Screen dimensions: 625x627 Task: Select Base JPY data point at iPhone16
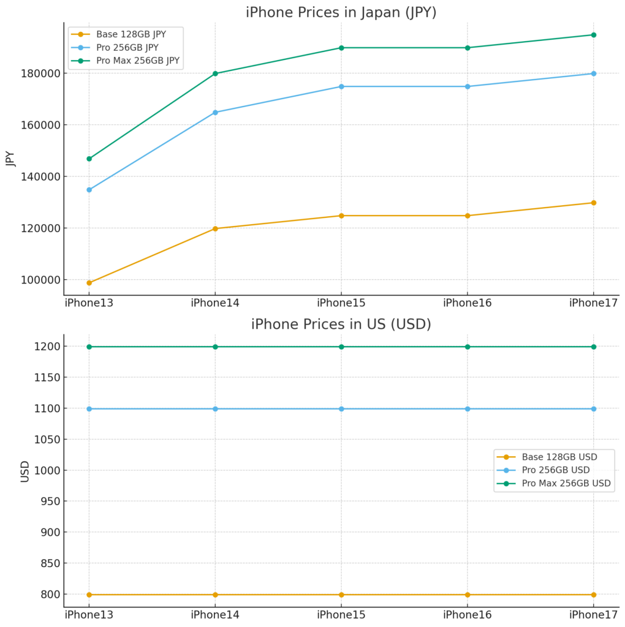click(x=468, y=216)
